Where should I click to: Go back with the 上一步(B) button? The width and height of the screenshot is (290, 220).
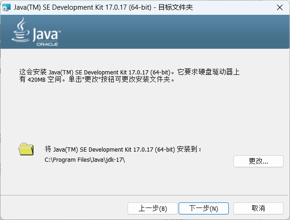(x=153, y=208)
